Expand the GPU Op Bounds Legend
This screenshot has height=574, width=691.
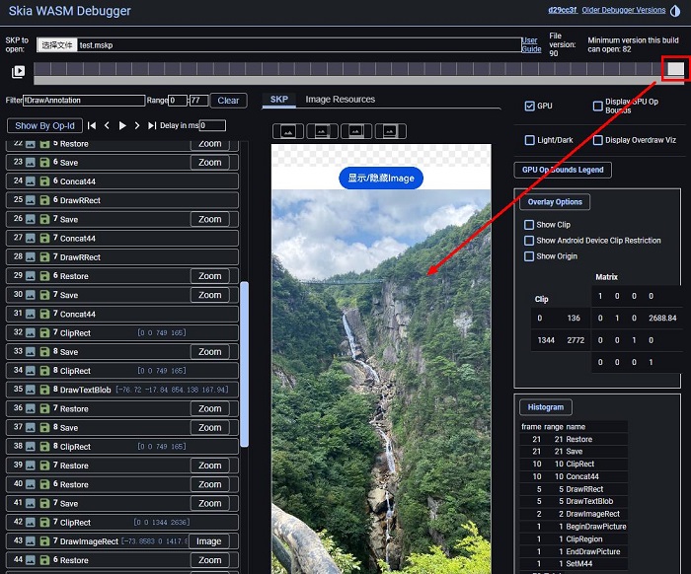point(563,170)
